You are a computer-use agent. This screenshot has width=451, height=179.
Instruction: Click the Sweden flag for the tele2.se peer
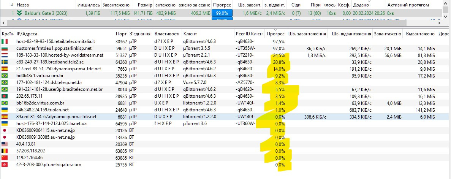point(5,62)
